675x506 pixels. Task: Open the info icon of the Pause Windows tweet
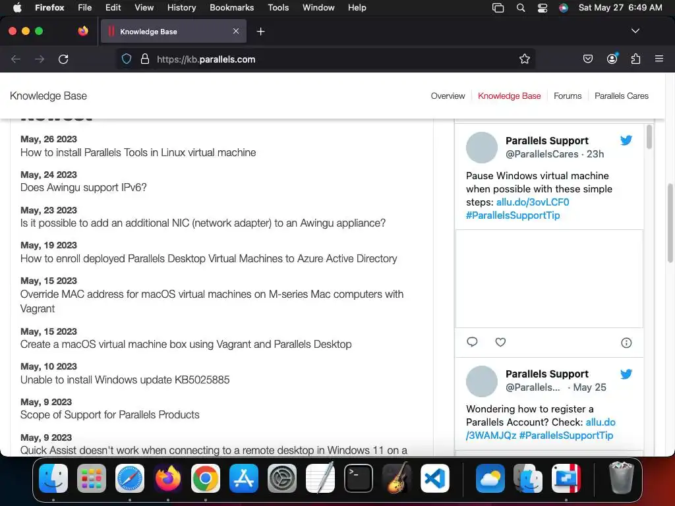626,343
